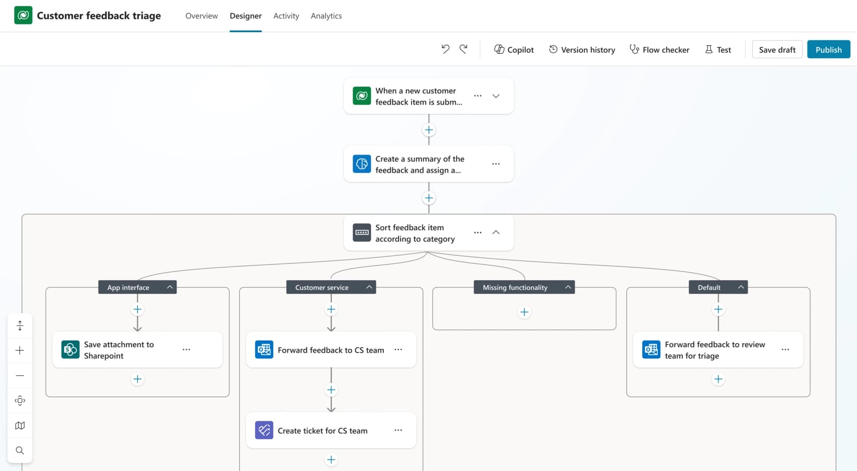The height and width of the screenshot is (471, 857).
Task: Click the Save draft button
Action: [777, 50]
